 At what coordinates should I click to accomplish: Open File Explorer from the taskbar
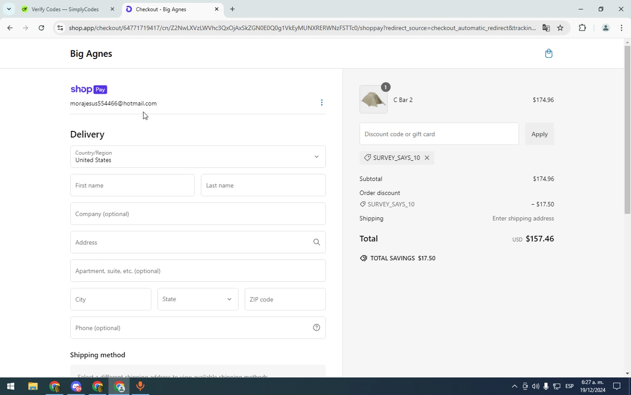click(33, 386)
